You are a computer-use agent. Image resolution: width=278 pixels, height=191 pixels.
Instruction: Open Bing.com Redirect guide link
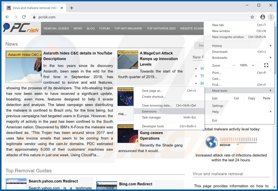(135, 184)
